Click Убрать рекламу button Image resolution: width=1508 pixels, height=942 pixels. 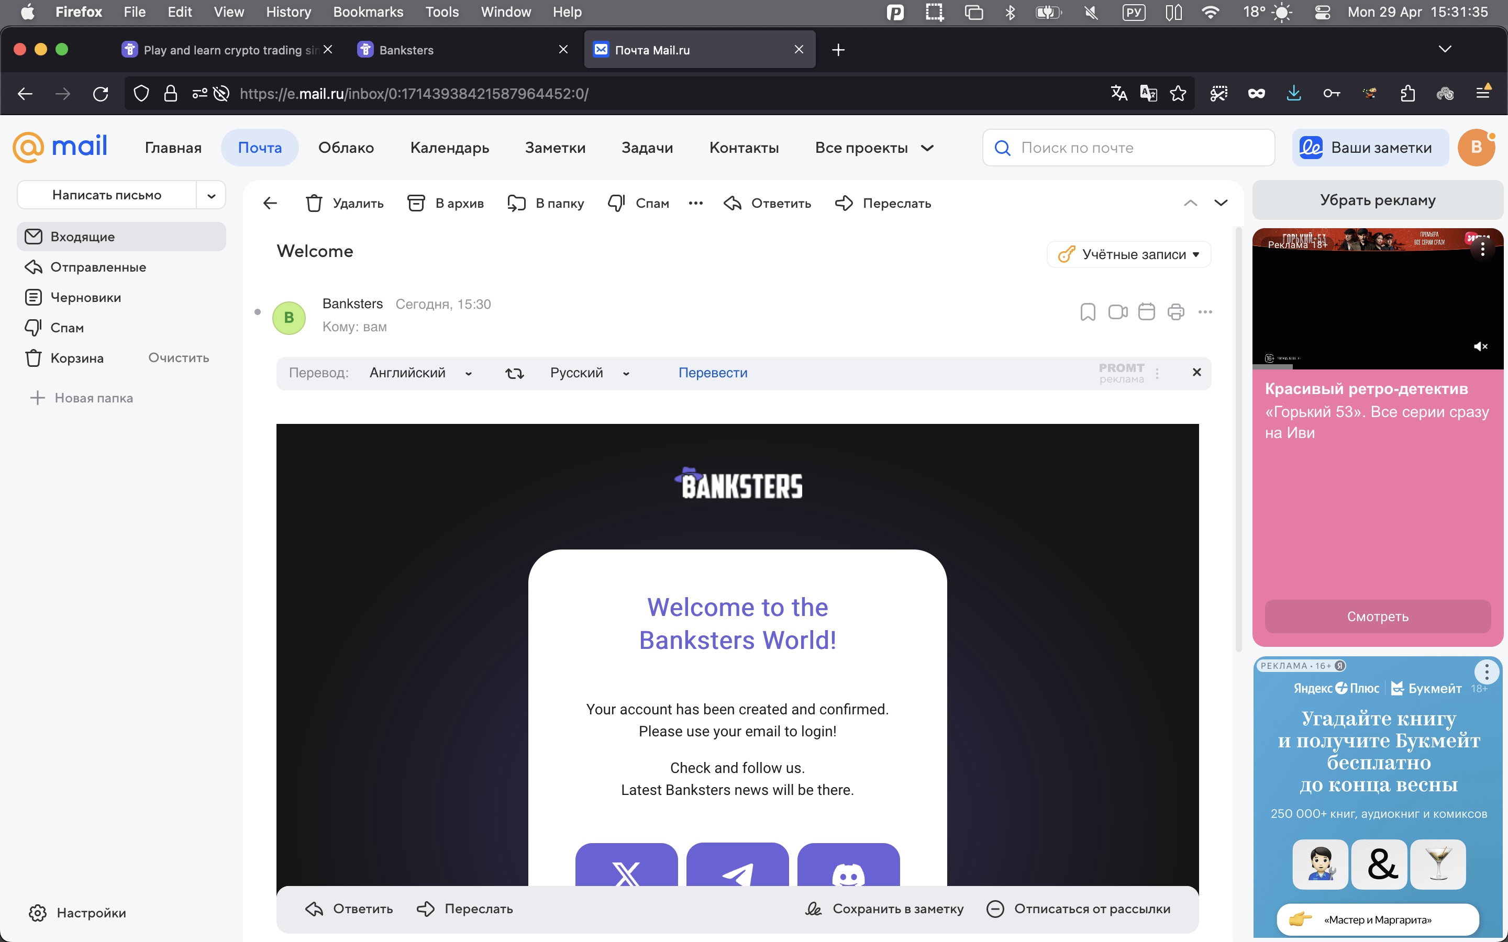point(1378,200)
